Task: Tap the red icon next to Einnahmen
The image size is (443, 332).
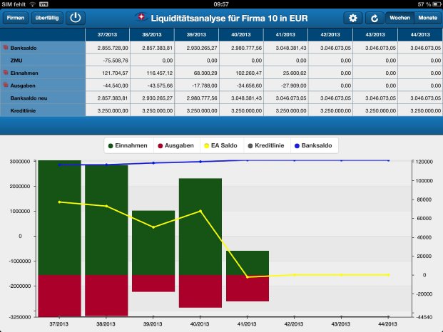Action: coord(6,73)
